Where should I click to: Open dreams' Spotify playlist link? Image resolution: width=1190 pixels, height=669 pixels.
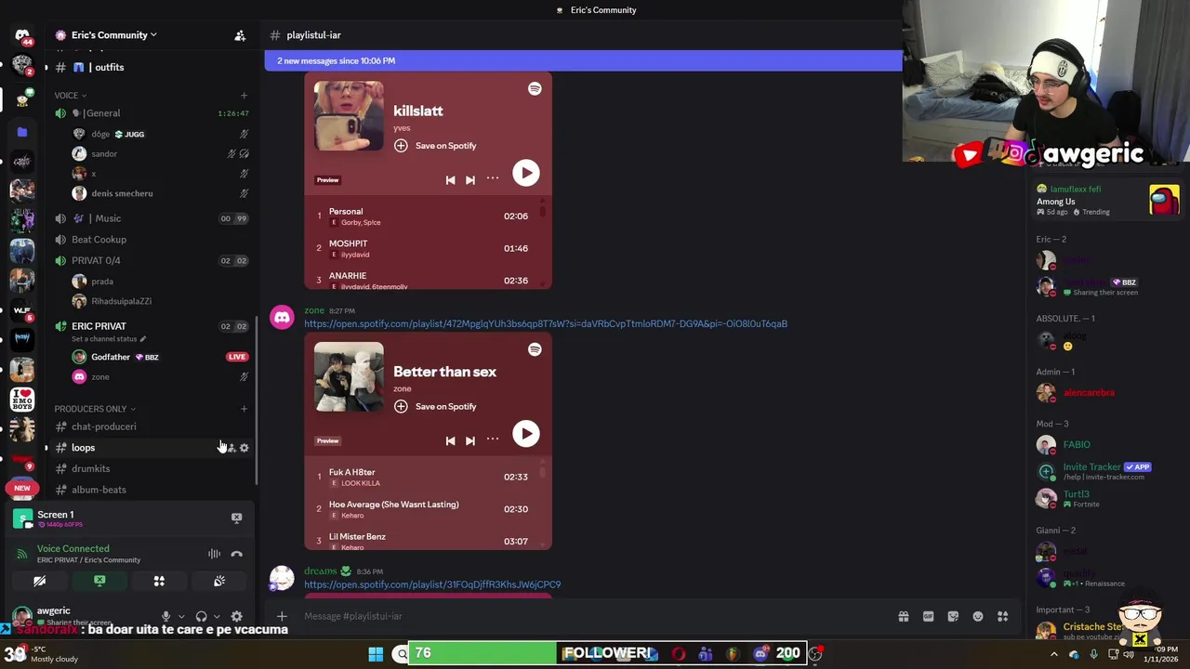(432, 584)
